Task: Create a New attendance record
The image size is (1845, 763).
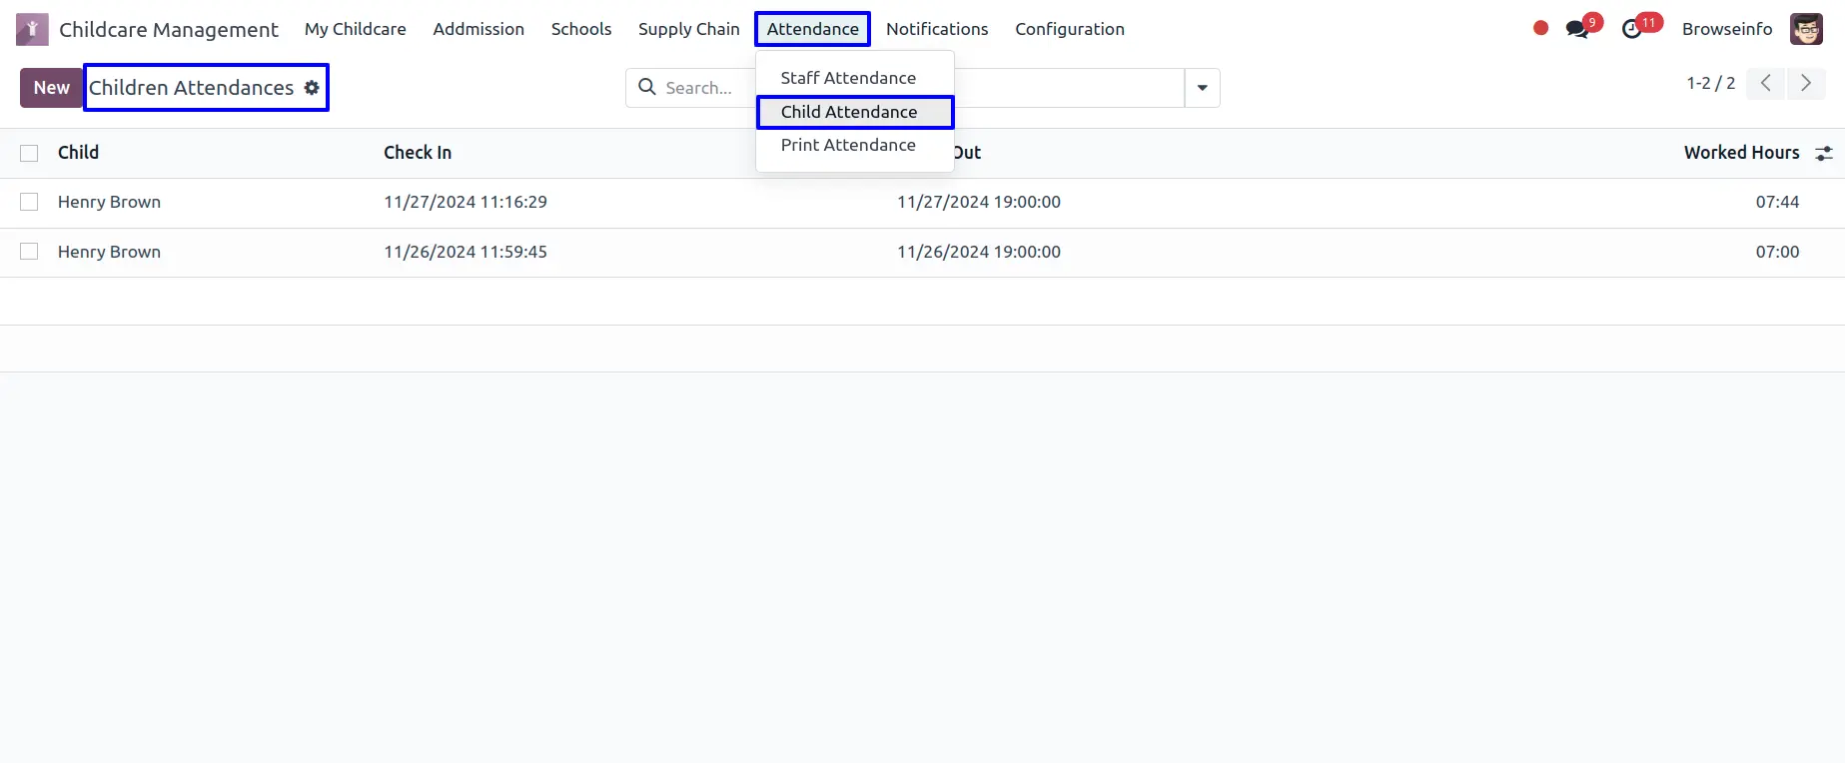Action: pos(52,88)
